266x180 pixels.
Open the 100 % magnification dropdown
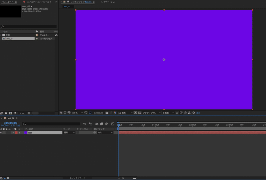77,113
